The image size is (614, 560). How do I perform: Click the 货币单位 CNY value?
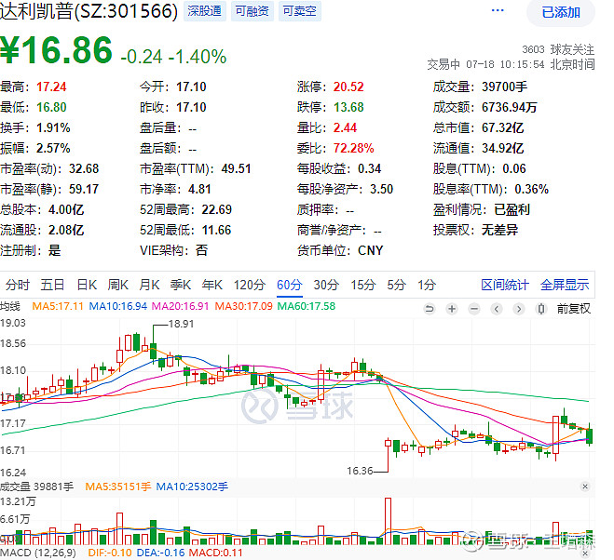[370, 250]
